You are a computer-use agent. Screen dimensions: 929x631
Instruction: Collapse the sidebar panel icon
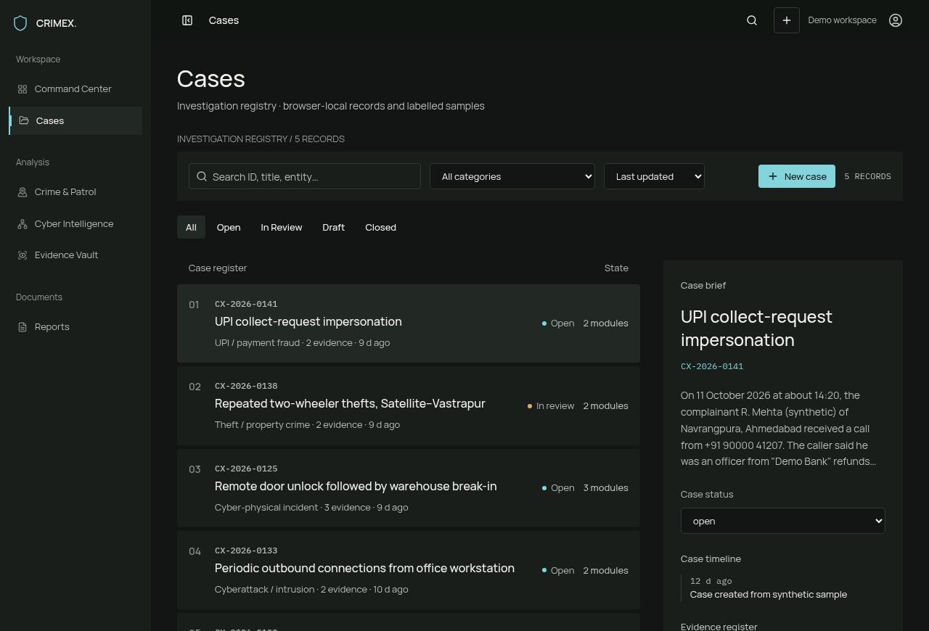click(187, 20)
